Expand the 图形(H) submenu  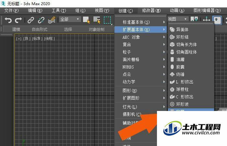(x=140, y=91)
